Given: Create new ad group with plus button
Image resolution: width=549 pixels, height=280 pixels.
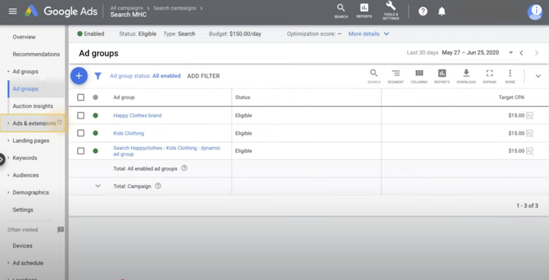Looking at the screenshot, I should click(x=79, y=76).
